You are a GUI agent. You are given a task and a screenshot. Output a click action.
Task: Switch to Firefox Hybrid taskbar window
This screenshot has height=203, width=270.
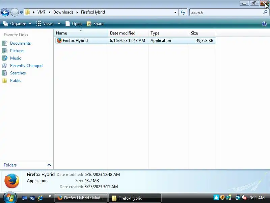click(81, 198)
